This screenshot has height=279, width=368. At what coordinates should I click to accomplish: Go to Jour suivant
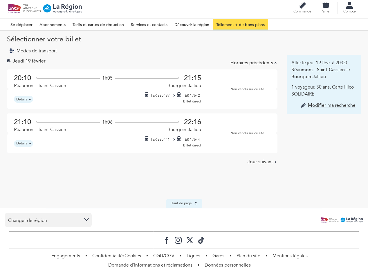[x=262, y=162]
